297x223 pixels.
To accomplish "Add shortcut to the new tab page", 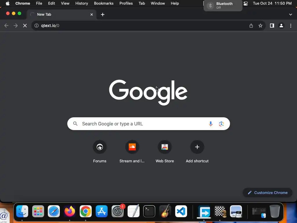I will [197, 151].
